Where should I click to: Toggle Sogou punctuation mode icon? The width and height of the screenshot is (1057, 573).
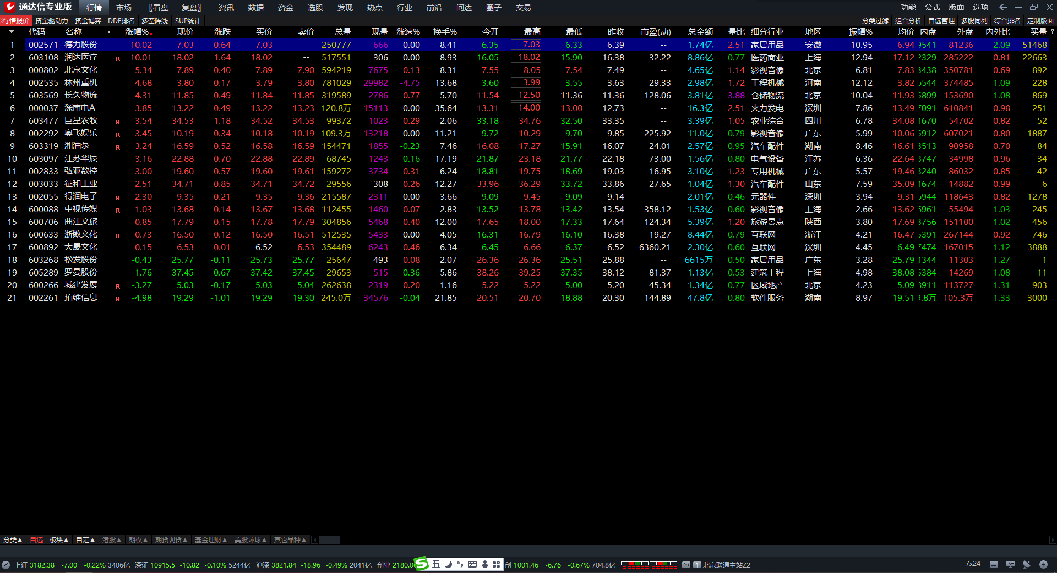tap(460, 564)
